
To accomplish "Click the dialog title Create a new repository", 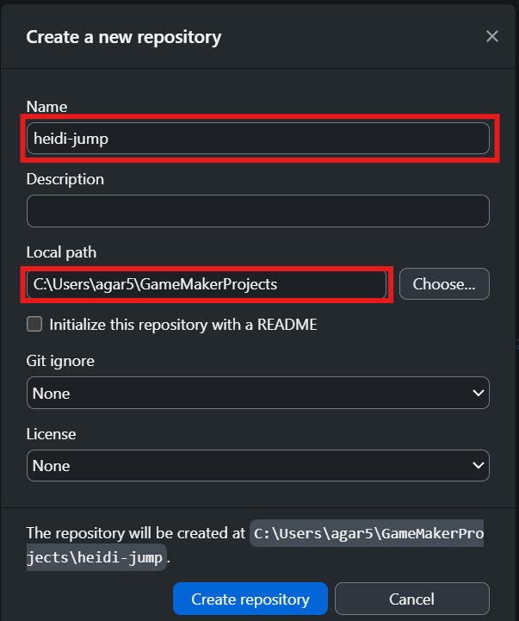I will tap(124, 37).
